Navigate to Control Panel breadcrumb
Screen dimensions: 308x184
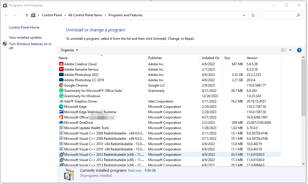point(52,15)
